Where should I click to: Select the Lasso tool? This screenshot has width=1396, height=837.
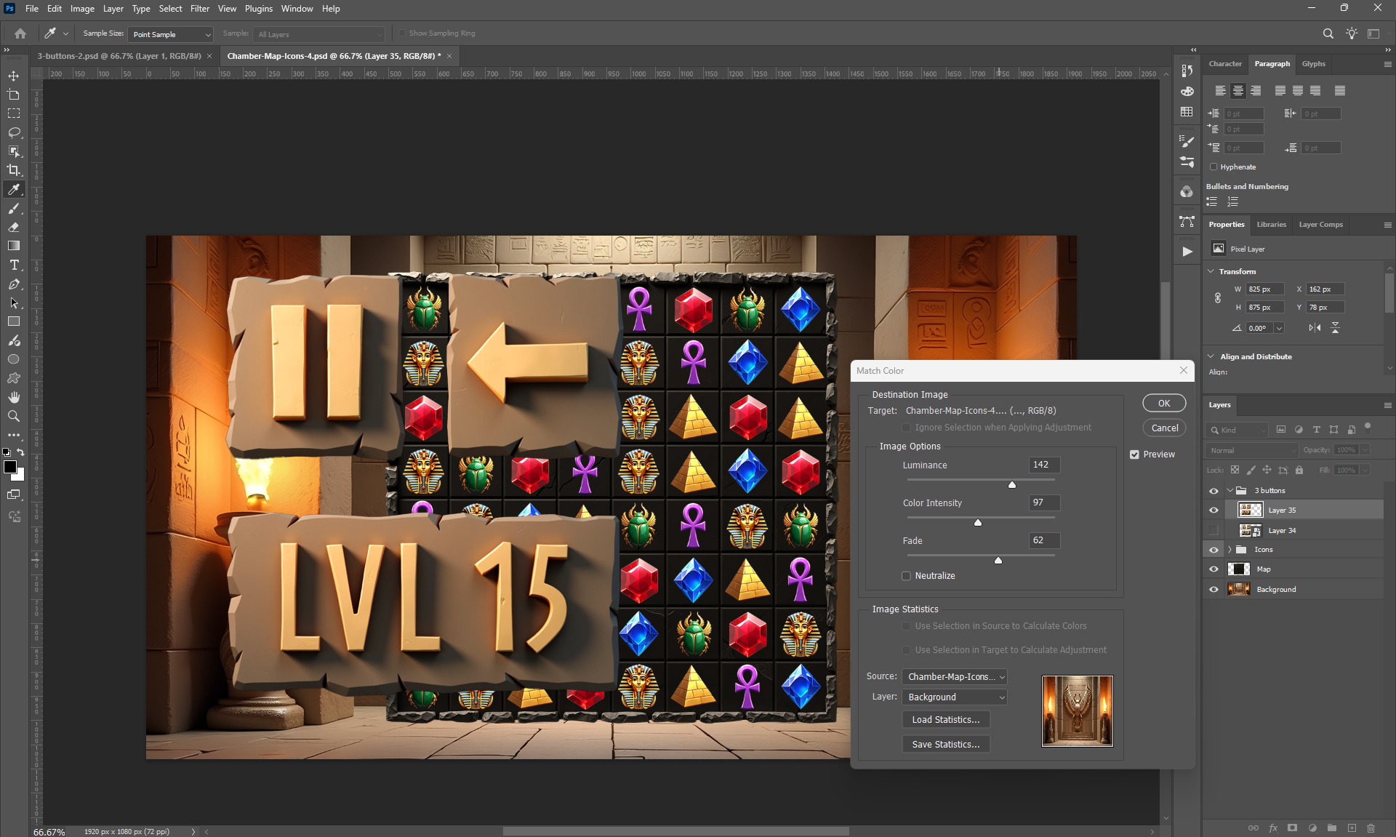[x=14, y=132]
